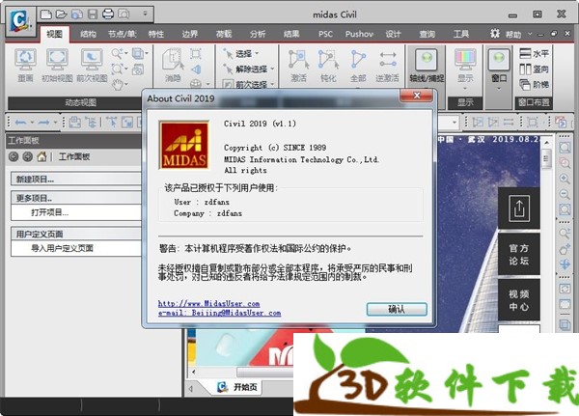Select the 边界 ribbon tab
This screenshot has width=579, height=416.
click(x=190, y=34)
